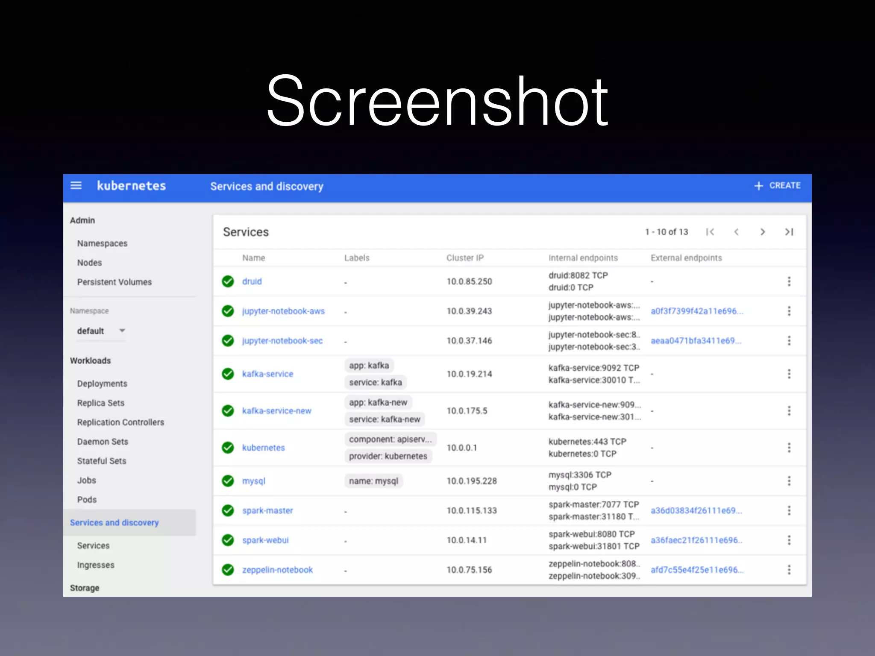Click the kubernetes logo text in header

pyautogui.click(x=131, y=186)
